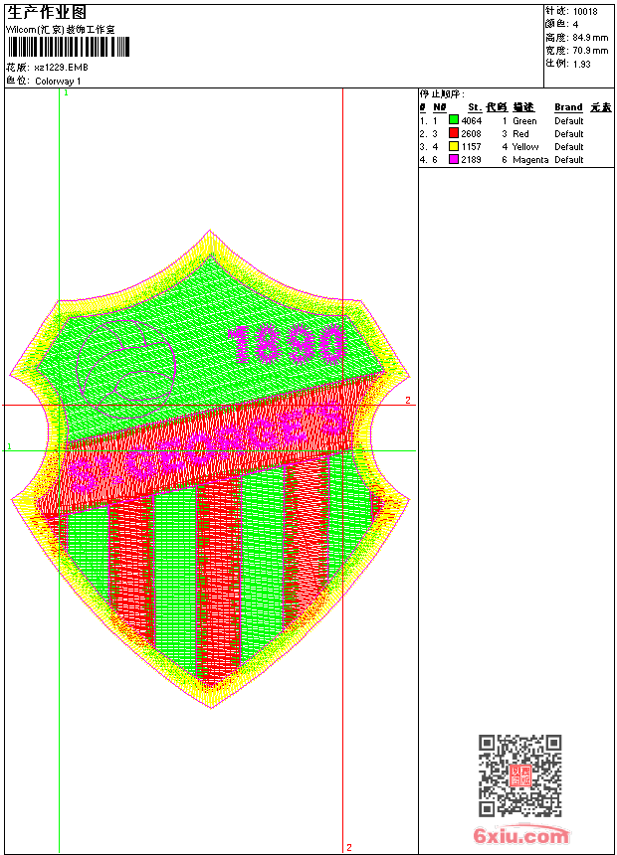Image resolution: width=617 pixels, height=855 pixels.
Task: Click stitch count 2189 in Magenta row
Action: [472, 160]
